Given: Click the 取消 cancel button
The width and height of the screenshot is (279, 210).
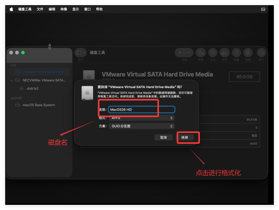Looking at the screenshot, I should (163, 137).
